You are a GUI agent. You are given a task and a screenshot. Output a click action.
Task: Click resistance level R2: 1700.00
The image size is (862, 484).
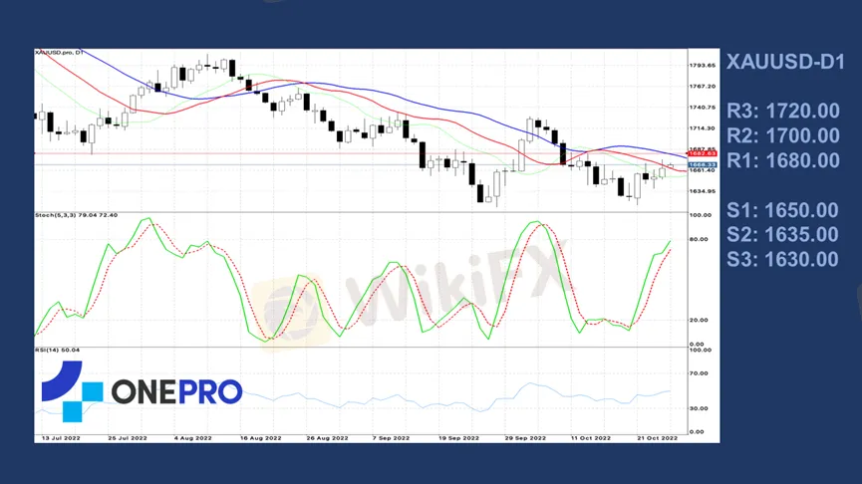[782, 135]
